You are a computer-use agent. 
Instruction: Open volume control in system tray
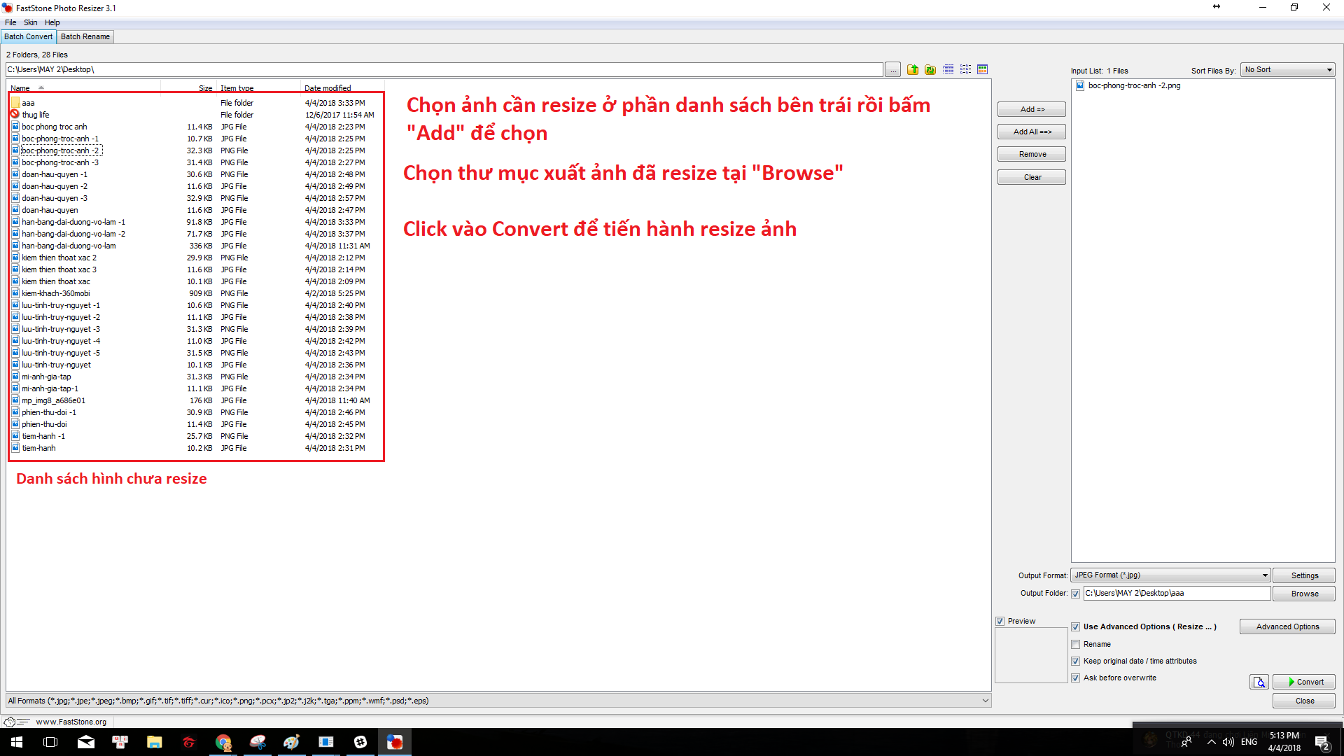(1228, 742)
